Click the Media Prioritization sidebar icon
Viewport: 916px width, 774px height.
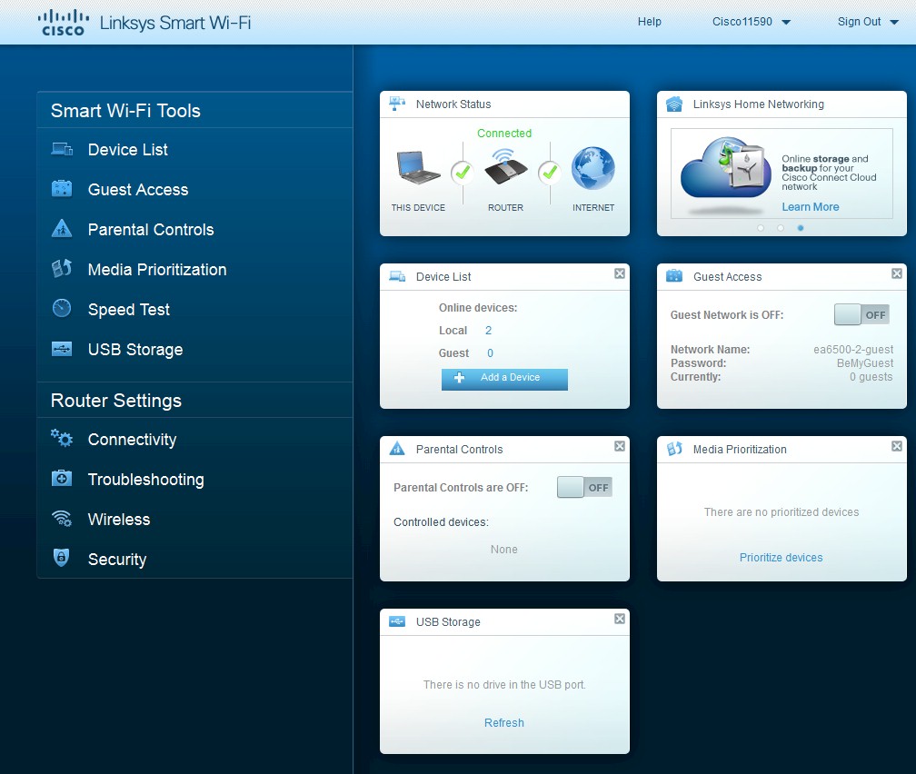point(62,268)
